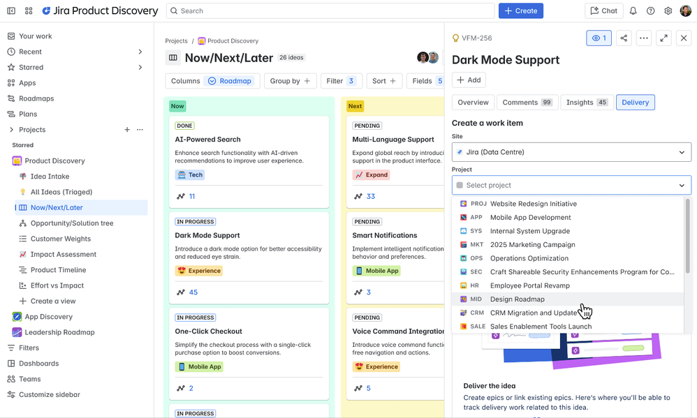Open the Select project dropdown

(572, 185)
